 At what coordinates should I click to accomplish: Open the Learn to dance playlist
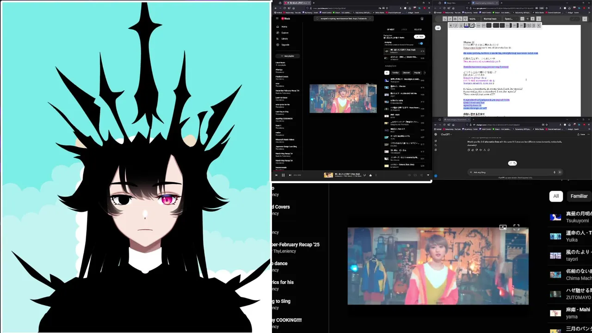pos(282,98)
